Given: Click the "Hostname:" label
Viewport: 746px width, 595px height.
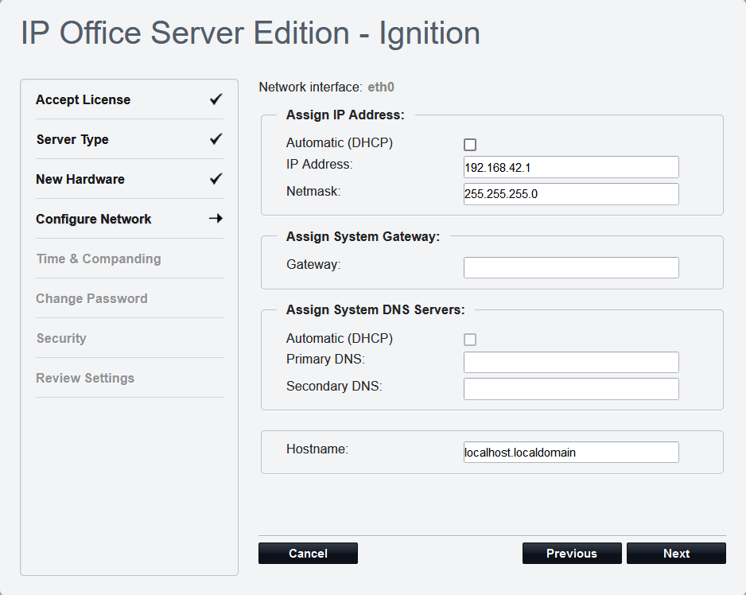Looking at the screenshot, I should pos(317,449).
